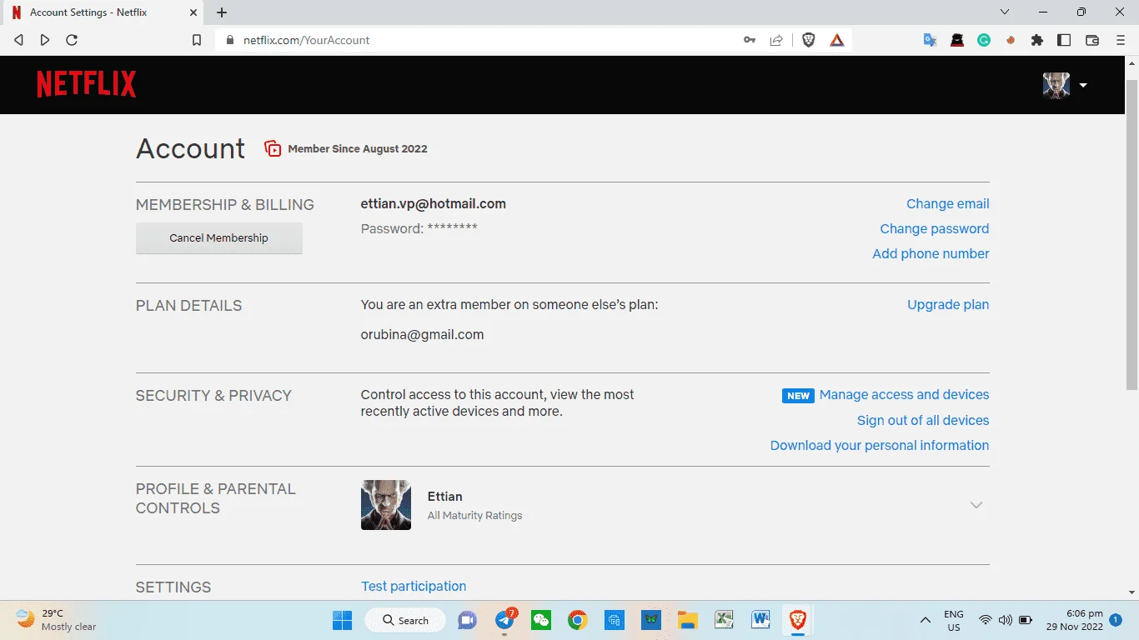Click Download your personal information
The height and width of the screenshot is (640, 1139).
coord(880,445)
